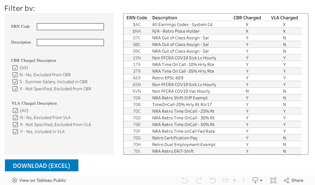This screenshot has width=315, height=185.
Task: Click TimeOnCall-20% Hrly Rt Rtr17 description
Action: point(182,104)
